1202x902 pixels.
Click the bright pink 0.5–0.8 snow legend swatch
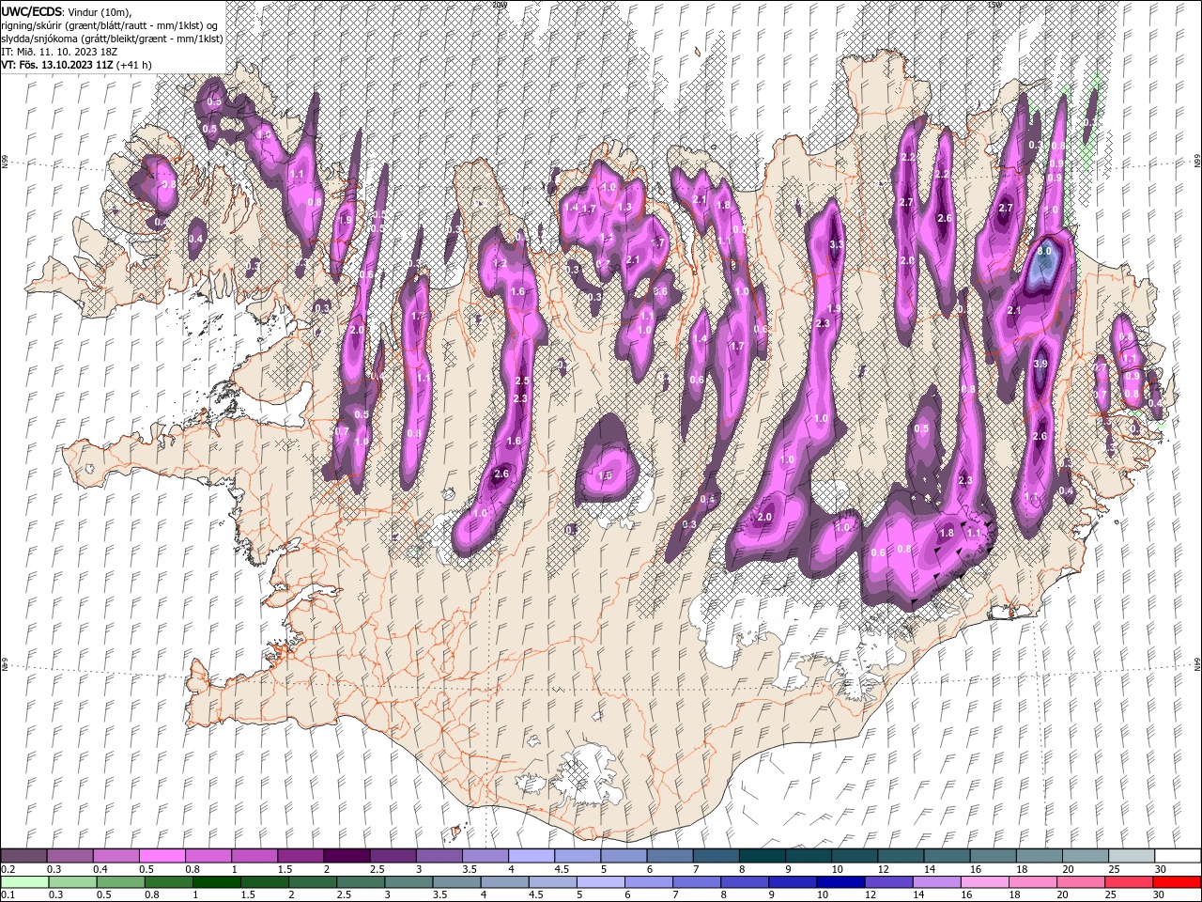pos(162,856)
